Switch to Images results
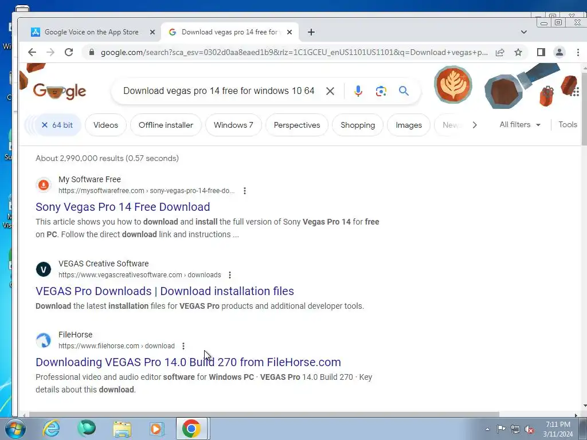Screen dimensions: 587x440 point(409,125)
